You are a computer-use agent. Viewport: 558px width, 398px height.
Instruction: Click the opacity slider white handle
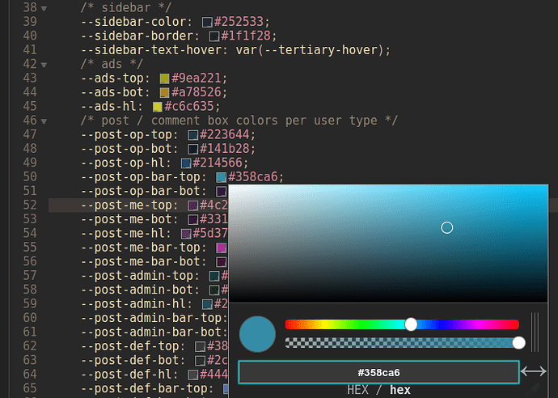(x=519, y=343)
